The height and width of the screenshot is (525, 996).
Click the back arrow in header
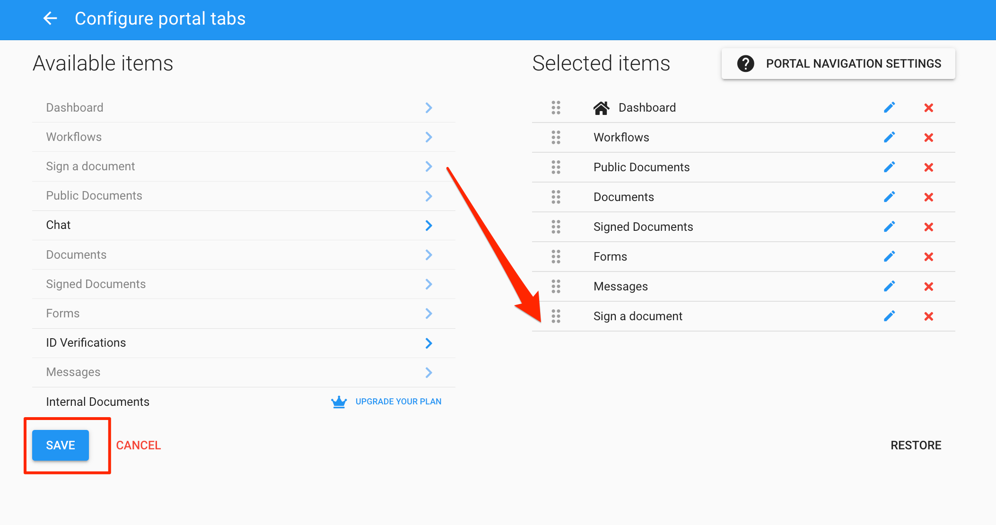pos(50,19)
